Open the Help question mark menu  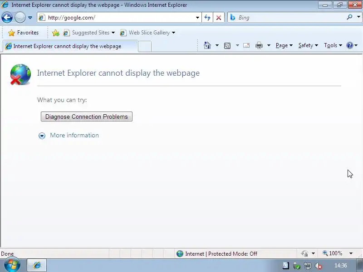click(352, 45)
